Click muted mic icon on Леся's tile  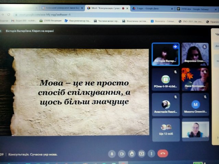205,72
